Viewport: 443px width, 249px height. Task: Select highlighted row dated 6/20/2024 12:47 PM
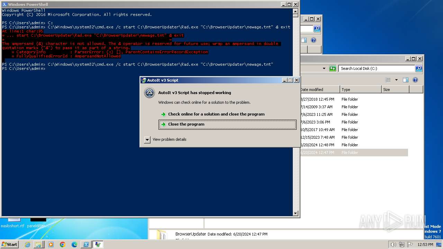pyautogui.click(x=354, y=153)
